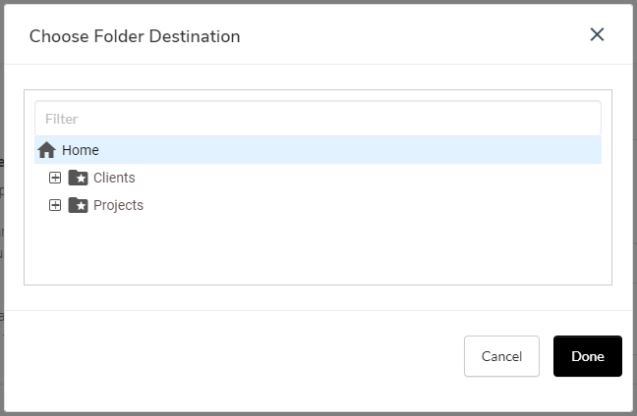Click the Home house icon
637x416 pixels.
click(x=47, y=150)
